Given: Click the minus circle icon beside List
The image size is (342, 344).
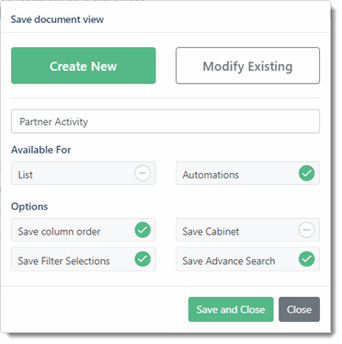Looking at the screenshot, I should point(142,173).
